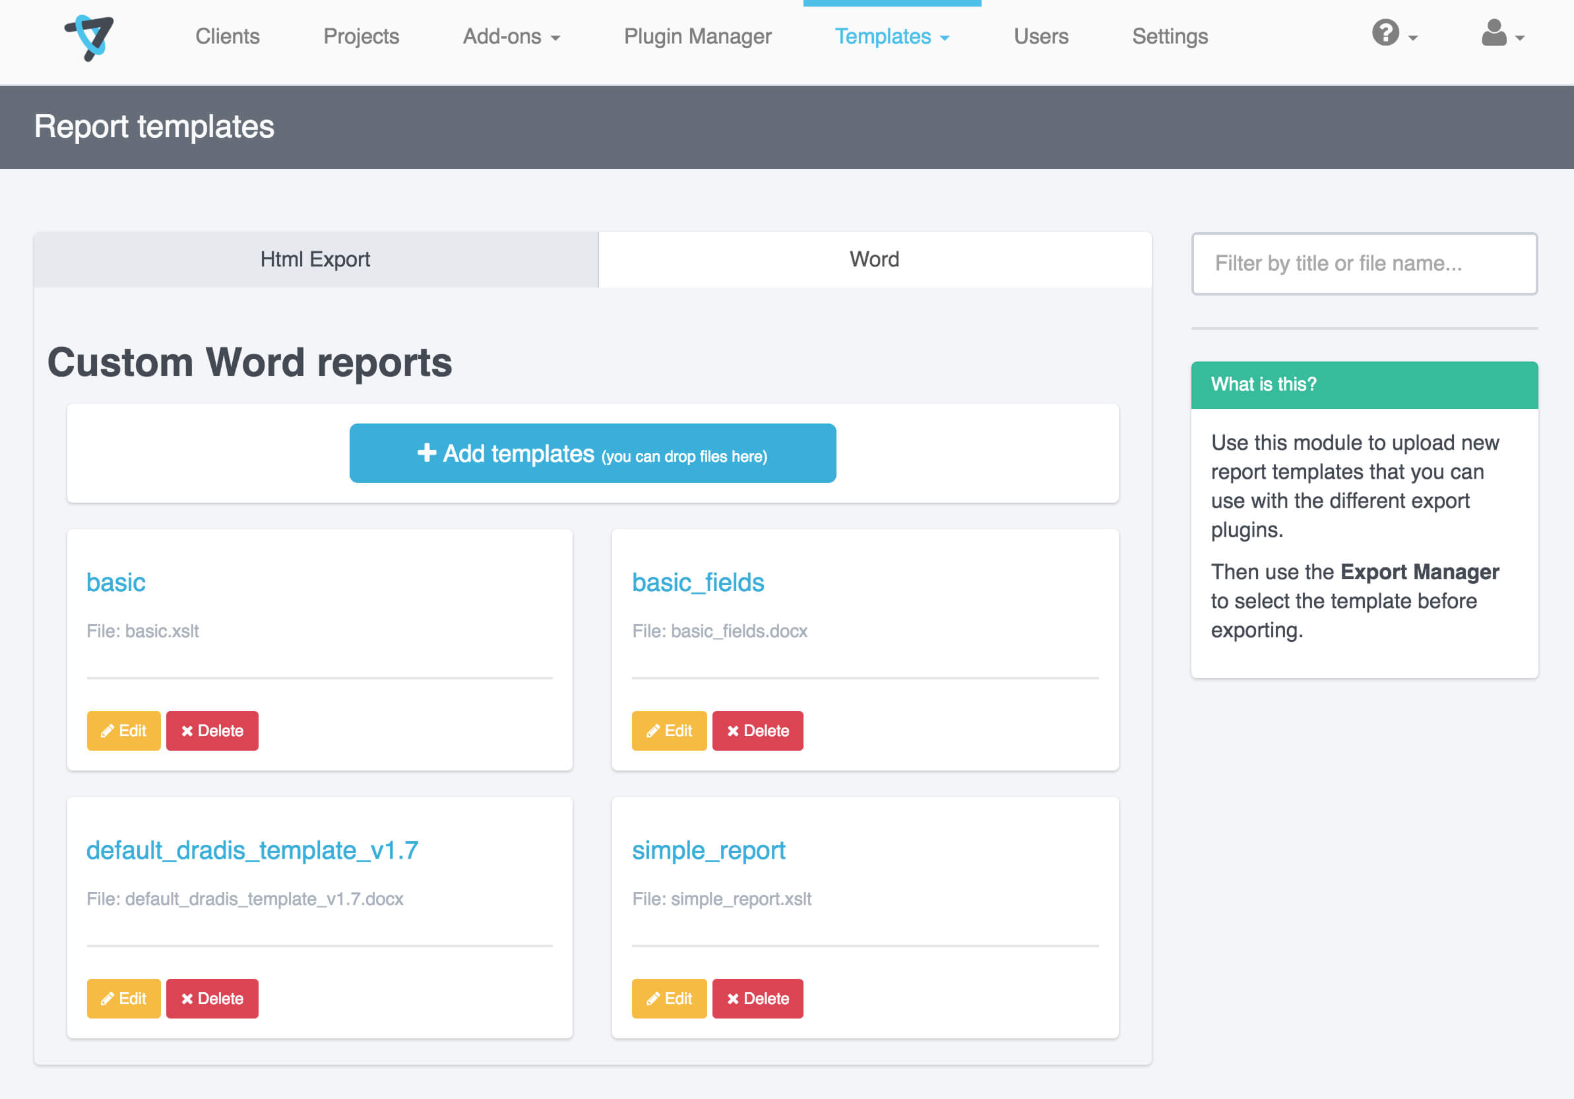Click the Edit icon for basic template
The image size is (1574, 1099).
coord(122,730)
